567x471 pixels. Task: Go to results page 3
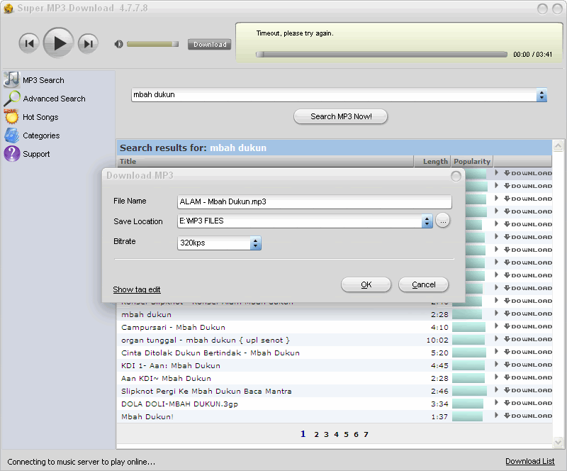coord(326,434)
